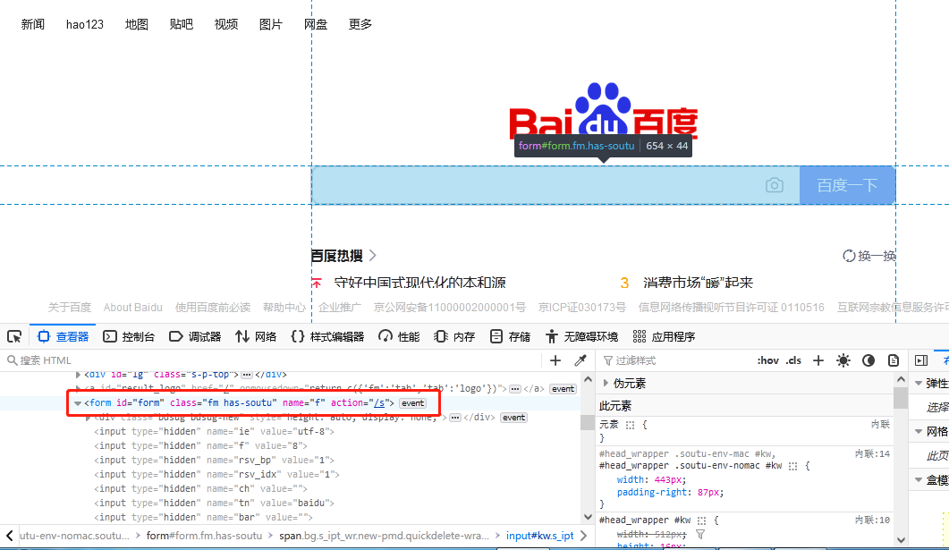Collapse the three-pane sidebar toggle
The image size is (949, 550).
(921, 360)
